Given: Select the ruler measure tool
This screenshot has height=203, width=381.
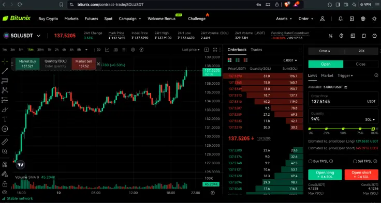Looking at the screenshot, I should 5,142.
